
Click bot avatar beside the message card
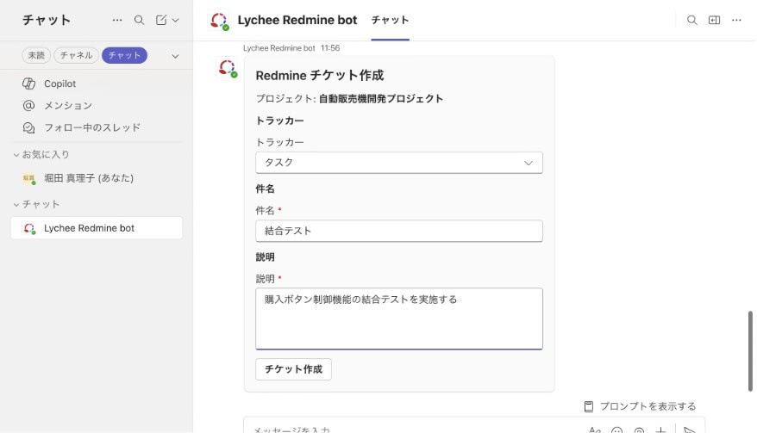pyautogui.click(x=228, y=67)
